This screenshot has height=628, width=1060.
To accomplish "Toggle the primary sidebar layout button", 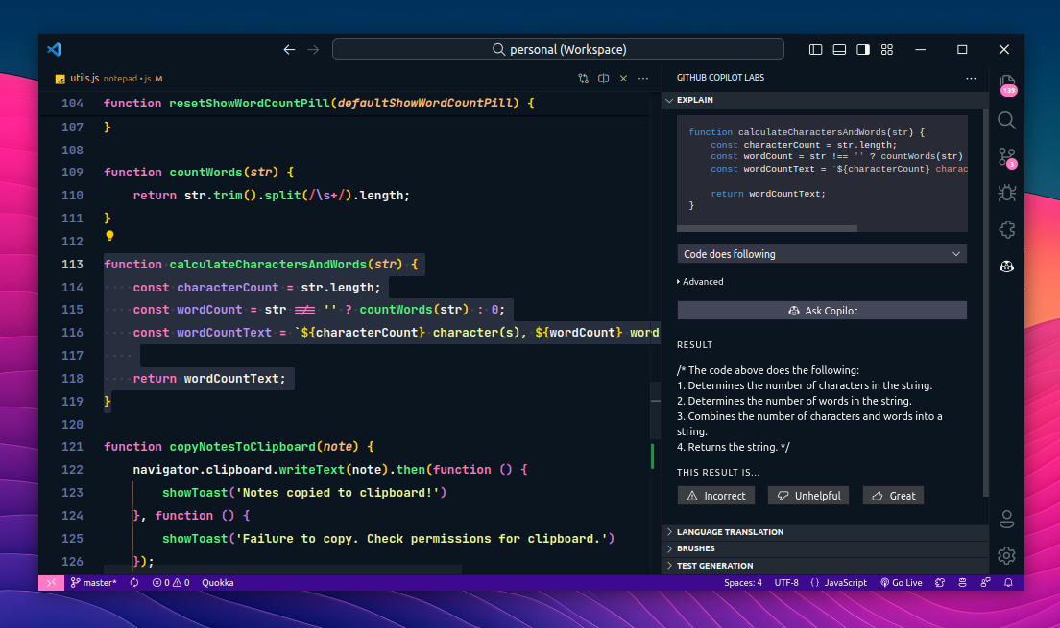I will [815, 48].
